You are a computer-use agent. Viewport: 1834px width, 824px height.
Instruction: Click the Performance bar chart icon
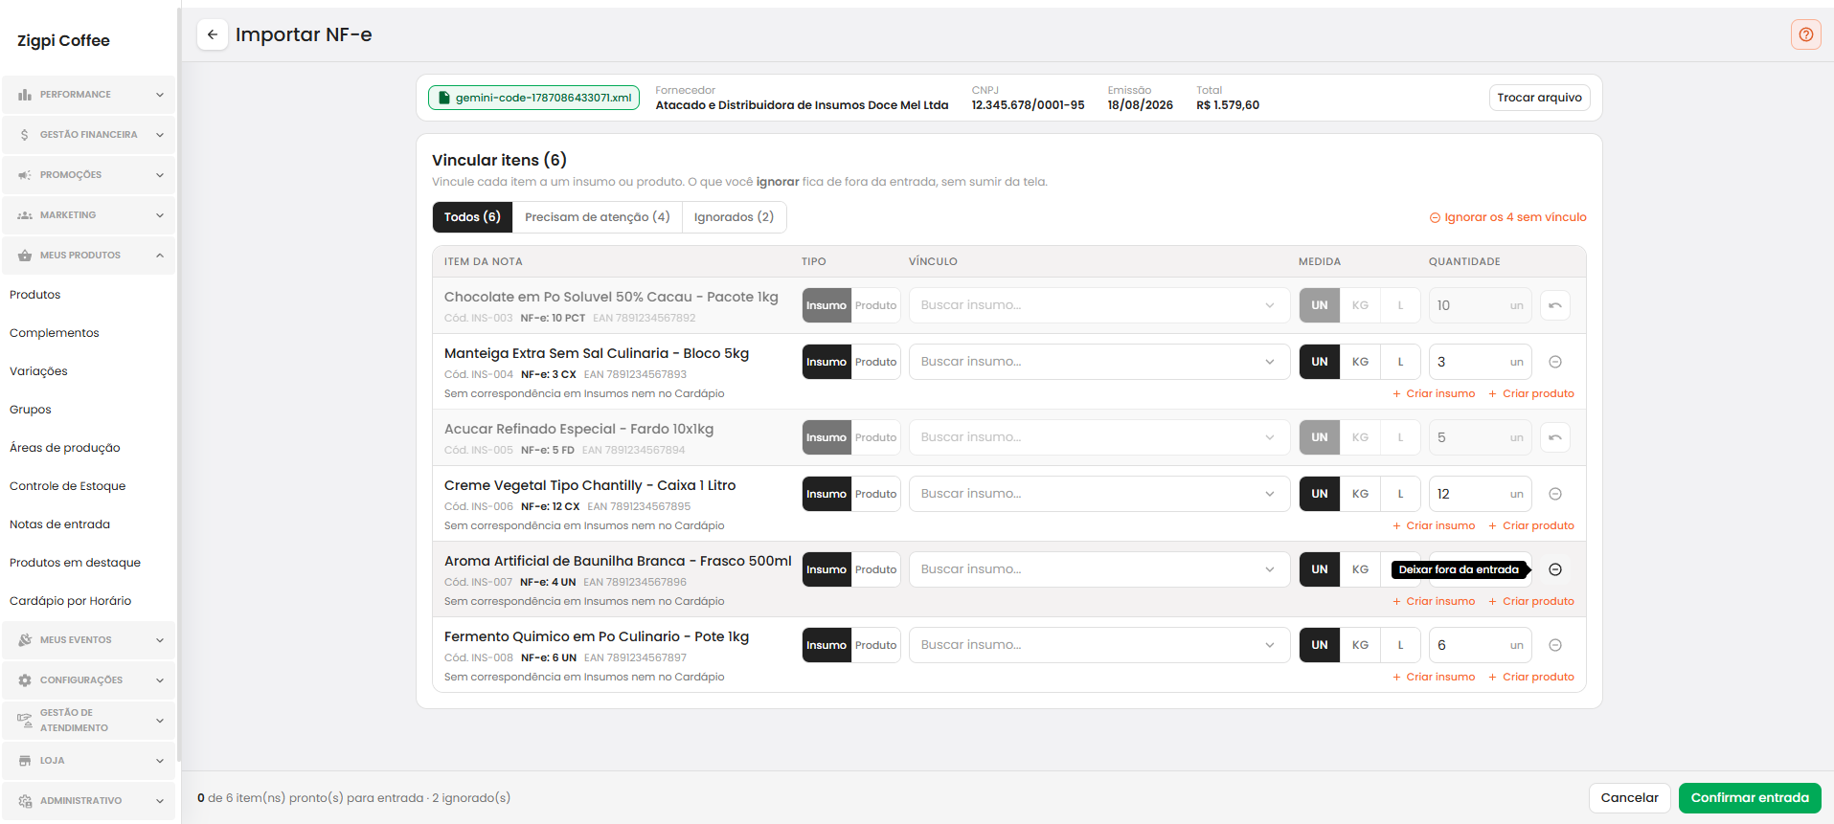pyautogui.click(x=25, y=95)
